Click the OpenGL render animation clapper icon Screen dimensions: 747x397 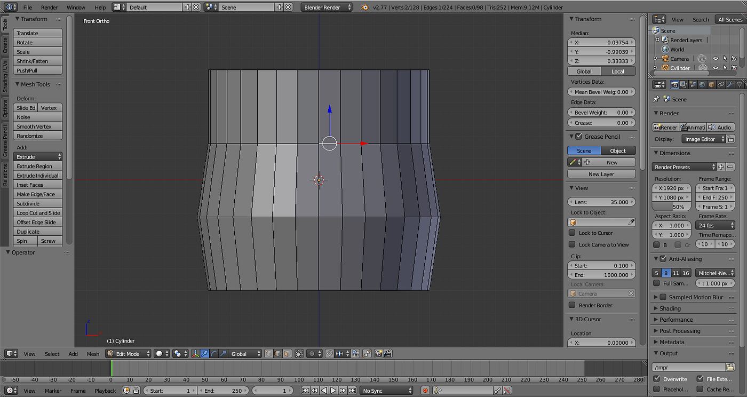click(x=387, y=353)
